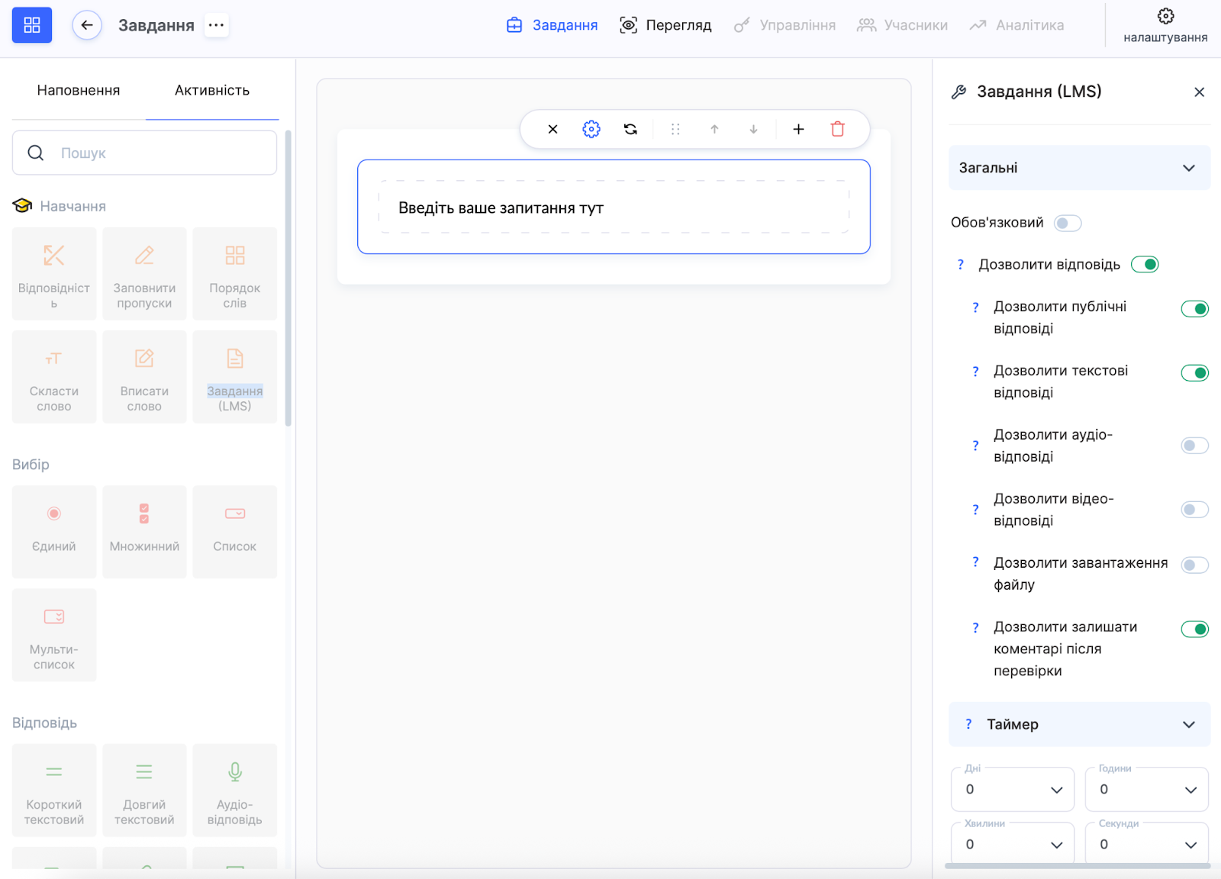This screenshot has height=879, width=1221.
Task: Choose the Заповнити пропуски activity tile
Action: click(x=144, y=273)
